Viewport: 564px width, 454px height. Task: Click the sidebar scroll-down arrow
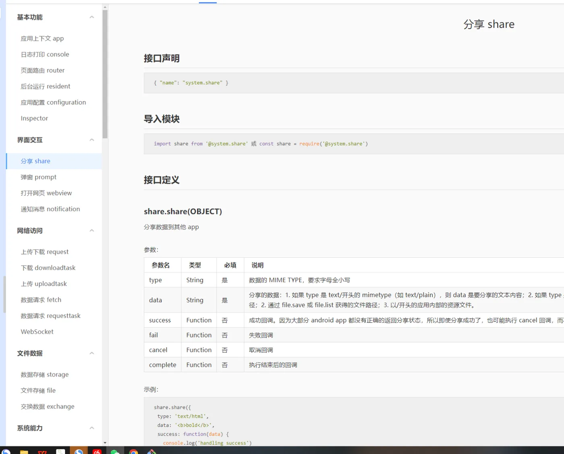coord(105,443)
